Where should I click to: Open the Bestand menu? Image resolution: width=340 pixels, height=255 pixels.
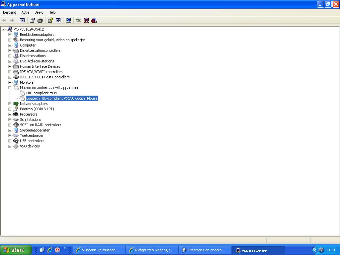pyautogui.click(x=10, y=12)
